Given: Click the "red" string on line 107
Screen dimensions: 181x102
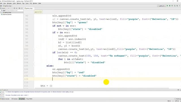Looking at the screenshot, I should (x=81, y=73).
